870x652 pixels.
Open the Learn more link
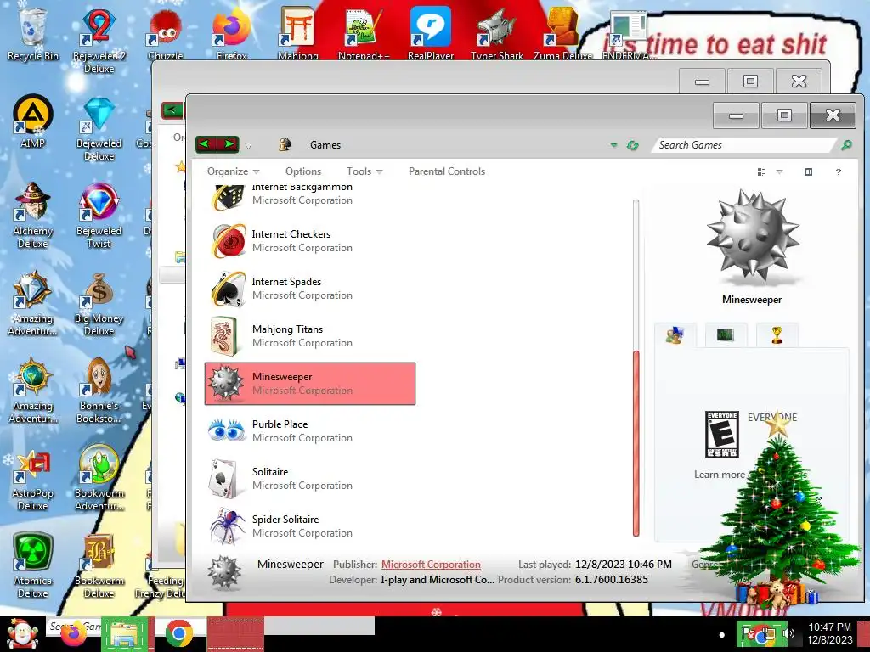pyautogui.click(x=720, y=475)
